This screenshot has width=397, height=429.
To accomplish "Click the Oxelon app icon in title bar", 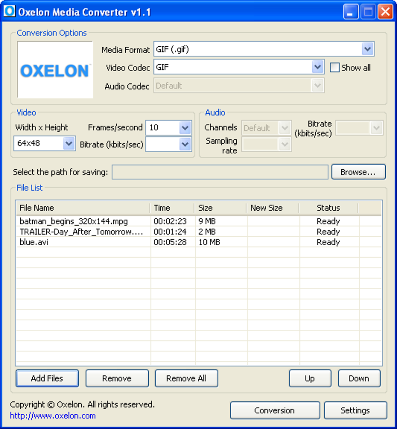I will [x=10, y=11].
